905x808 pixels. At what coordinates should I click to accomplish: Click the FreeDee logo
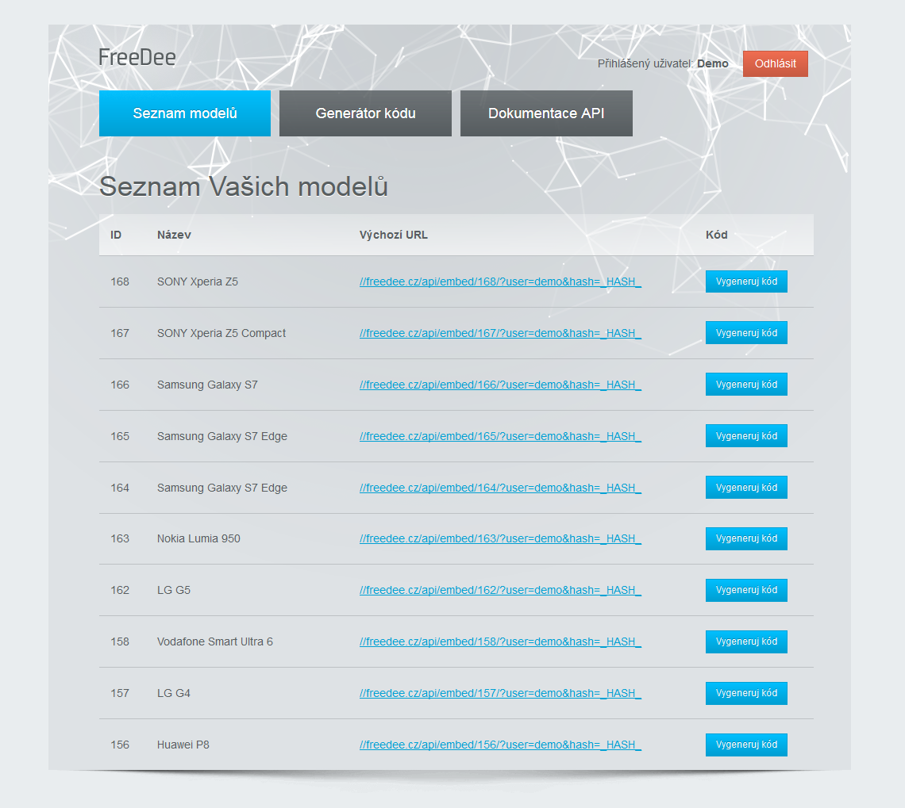(x=137, y=57)
